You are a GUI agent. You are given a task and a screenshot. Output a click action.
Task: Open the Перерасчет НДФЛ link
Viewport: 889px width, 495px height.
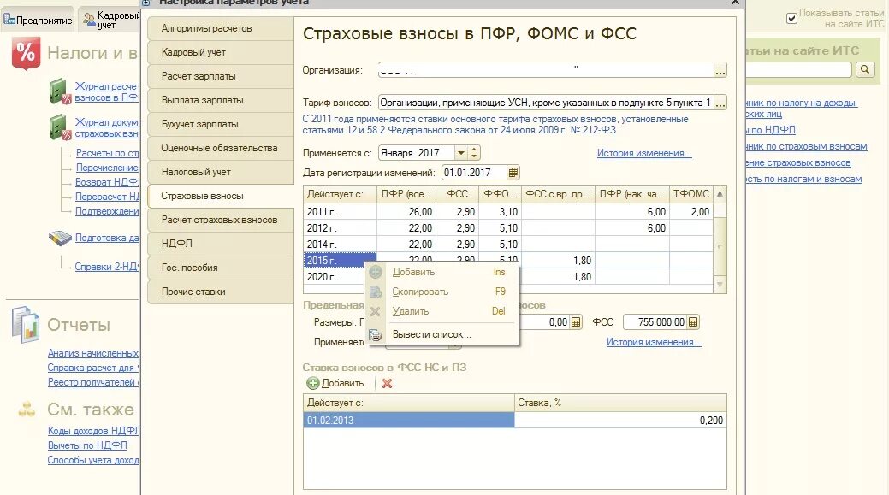pyautogui.click(x=107, y=197)
